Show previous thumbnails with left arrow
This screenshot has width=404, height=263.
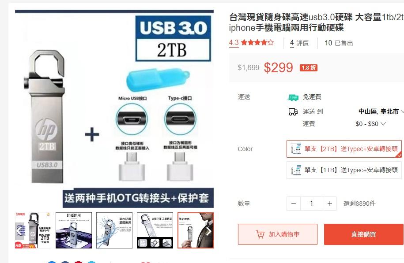[19, 231]
